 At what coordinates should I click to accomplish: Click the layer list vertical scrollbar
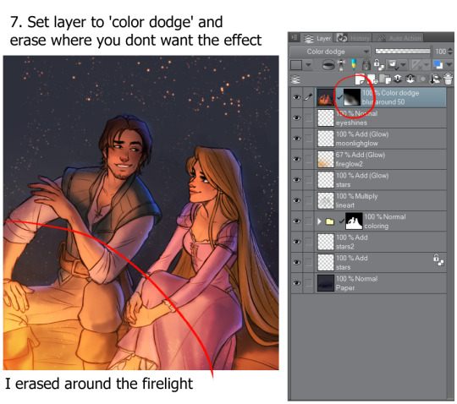coord(450,243)
